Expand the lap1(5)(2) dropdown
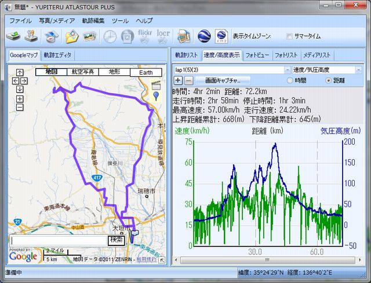 [x=288, y=70]
